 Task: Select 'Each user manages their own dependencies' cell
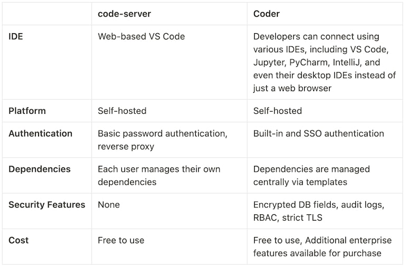159,175
